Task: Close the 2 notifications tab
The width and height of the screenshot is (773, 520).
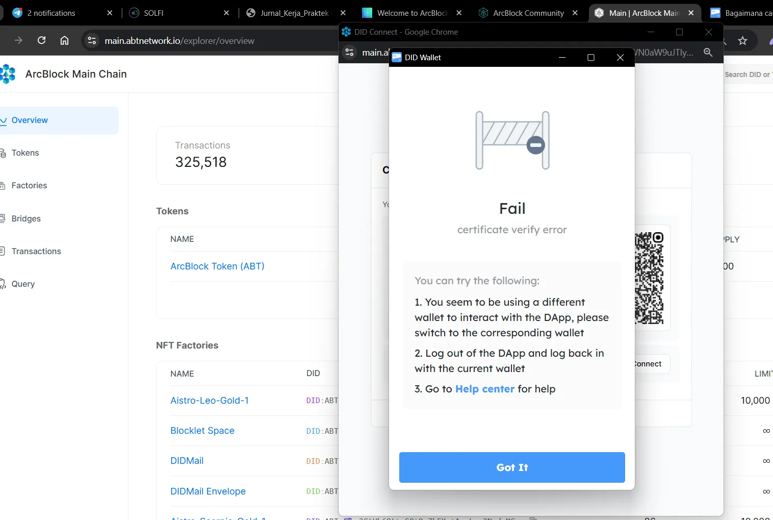Action: (110, 13)
